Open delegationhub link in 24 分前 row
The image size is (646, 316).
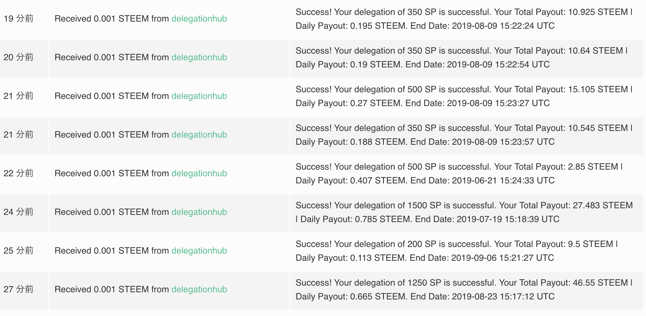pyautogui.click(x=199, y=212)
